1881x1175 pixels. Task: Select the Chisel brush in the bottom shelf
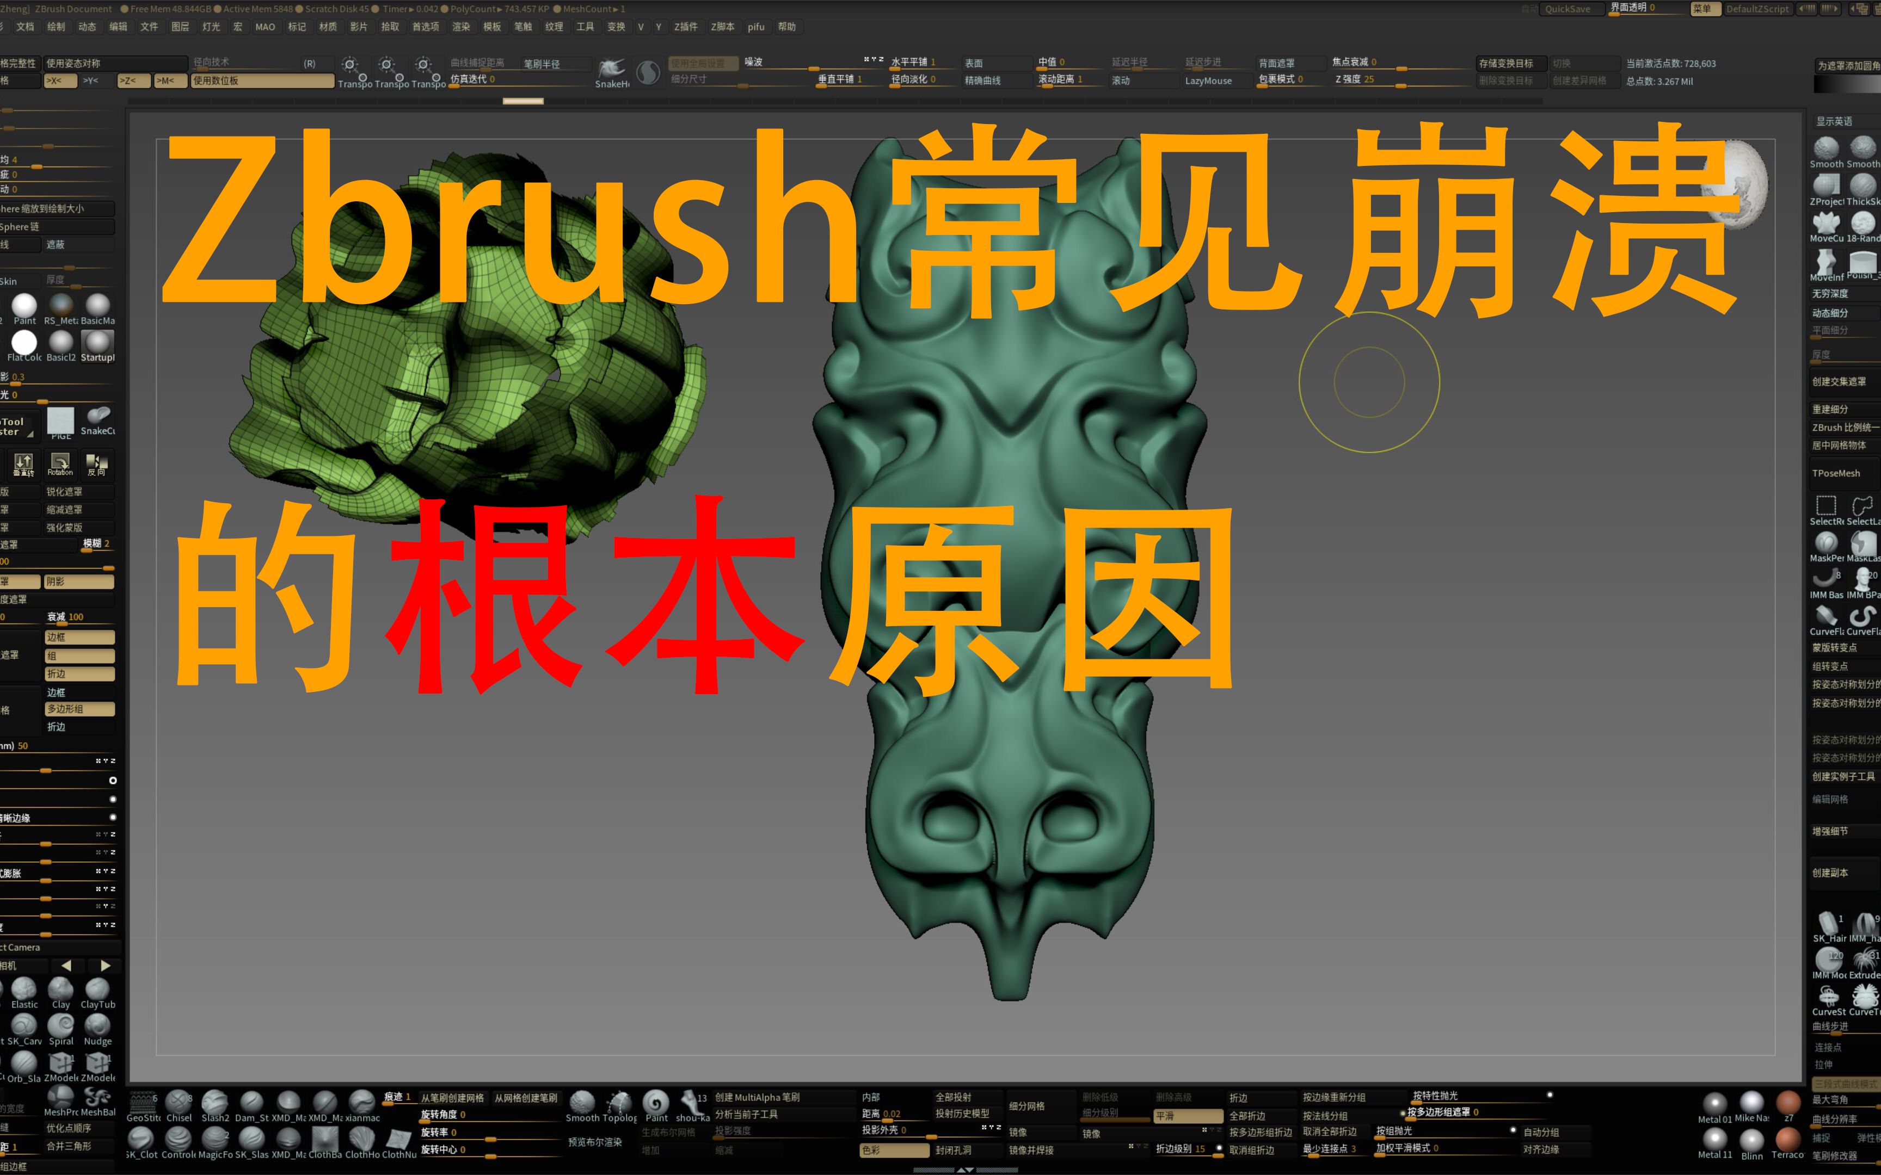179,1106
